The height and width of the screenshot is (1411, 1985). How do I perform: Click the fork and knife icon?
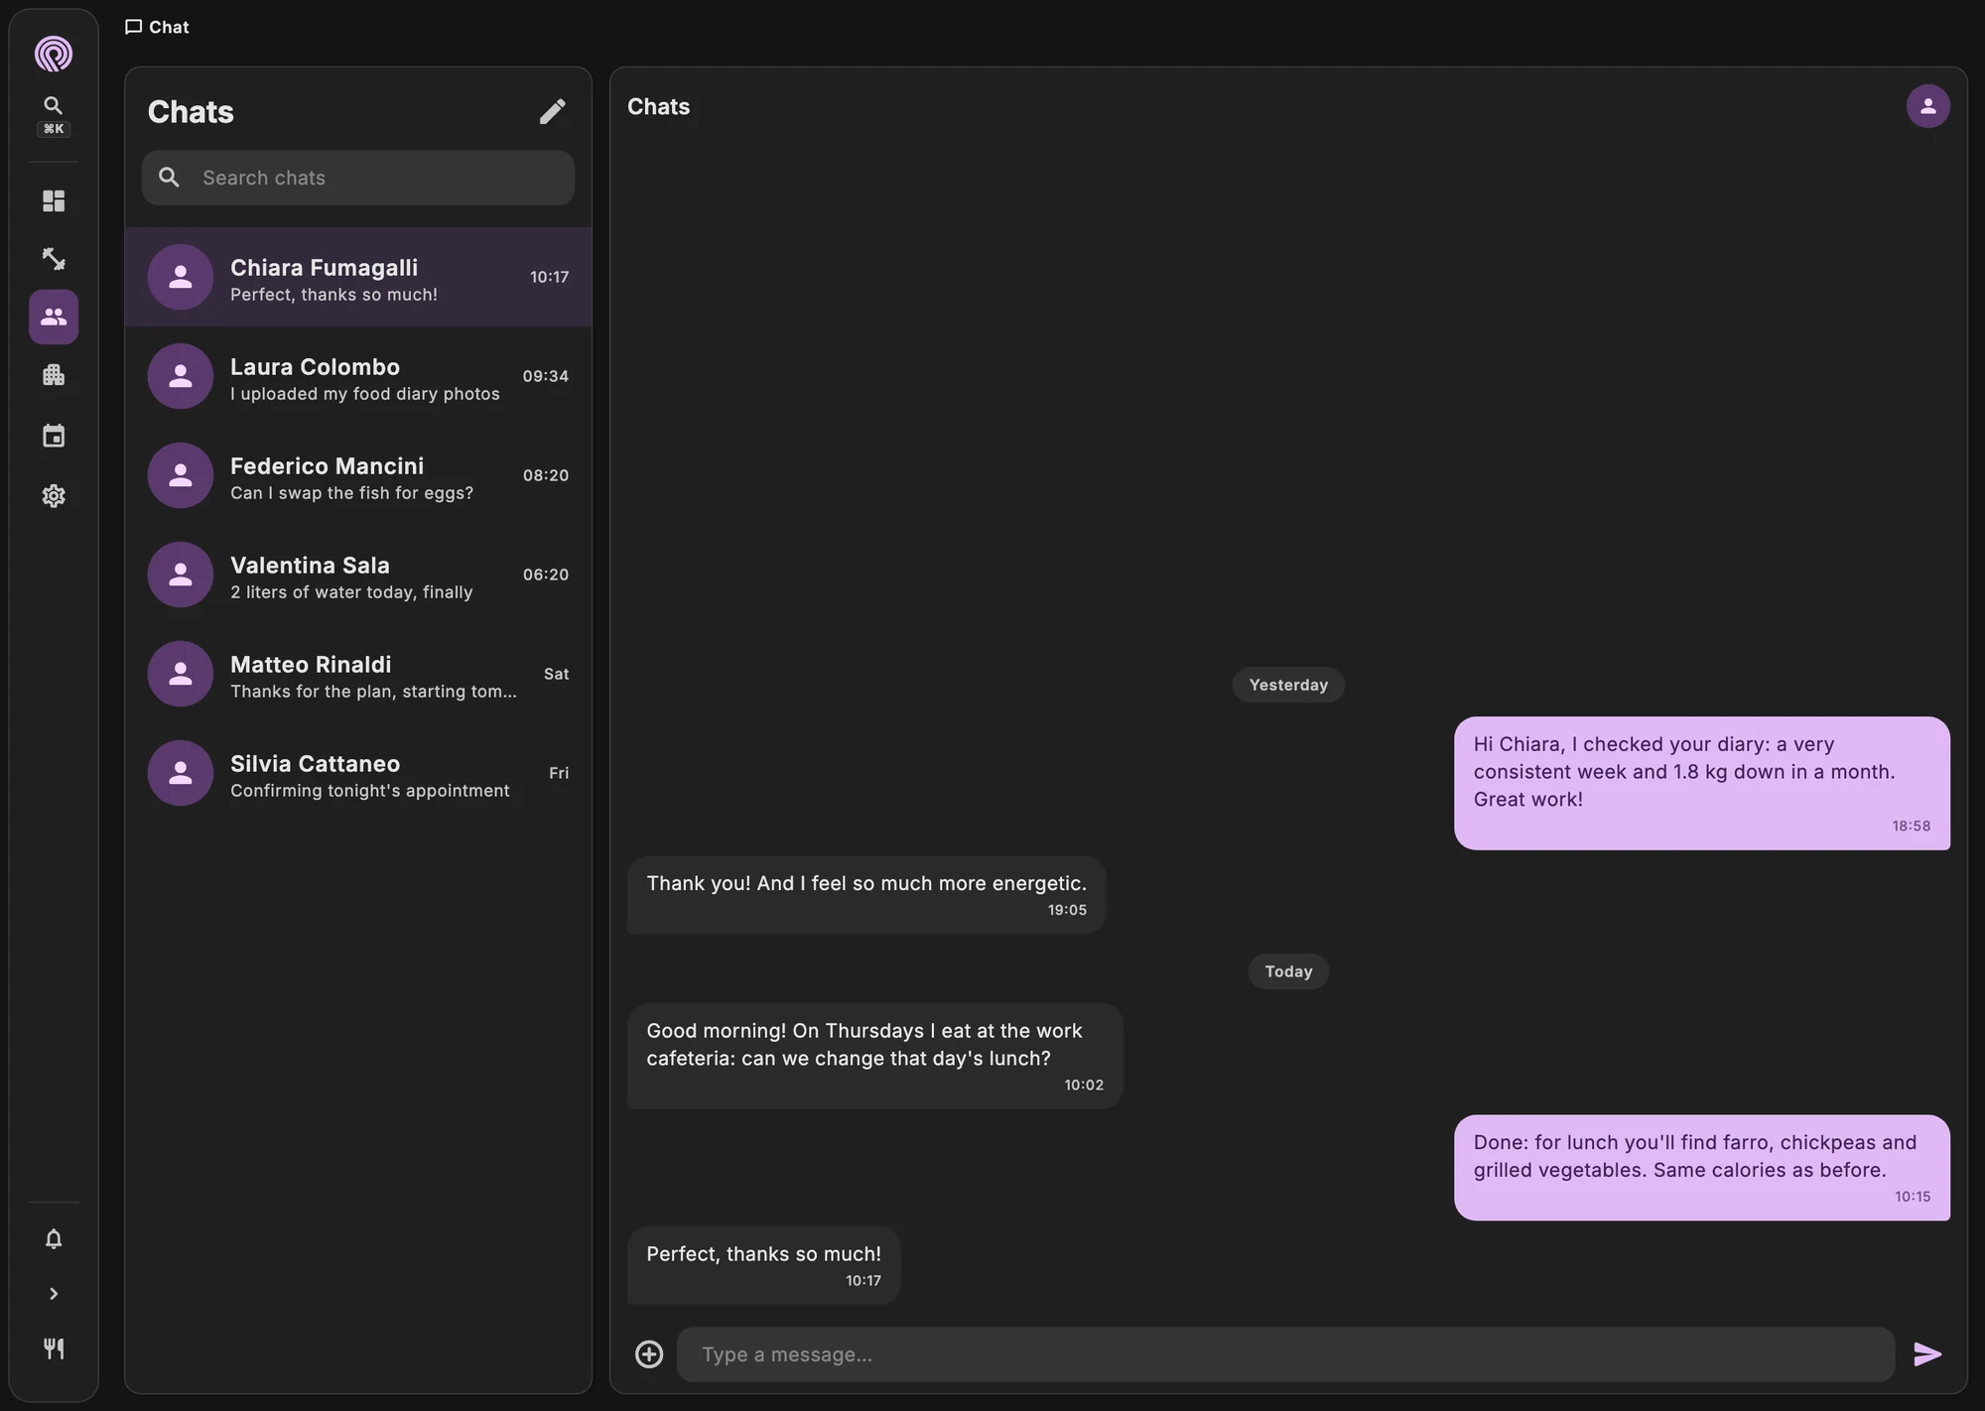[x=54, y=1348]
